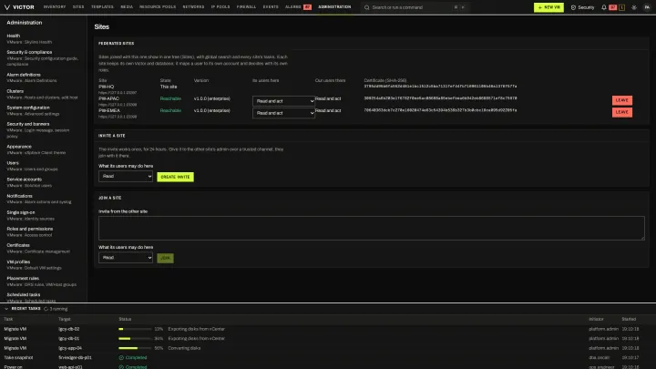Screen dimensions: 656x369
Task: Click the running tasks spinner icon
Action: coord(46,309)
